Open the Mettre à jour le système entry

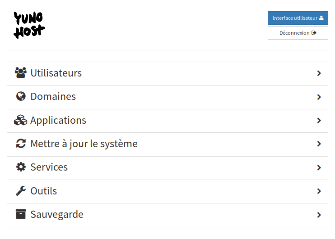167,144
